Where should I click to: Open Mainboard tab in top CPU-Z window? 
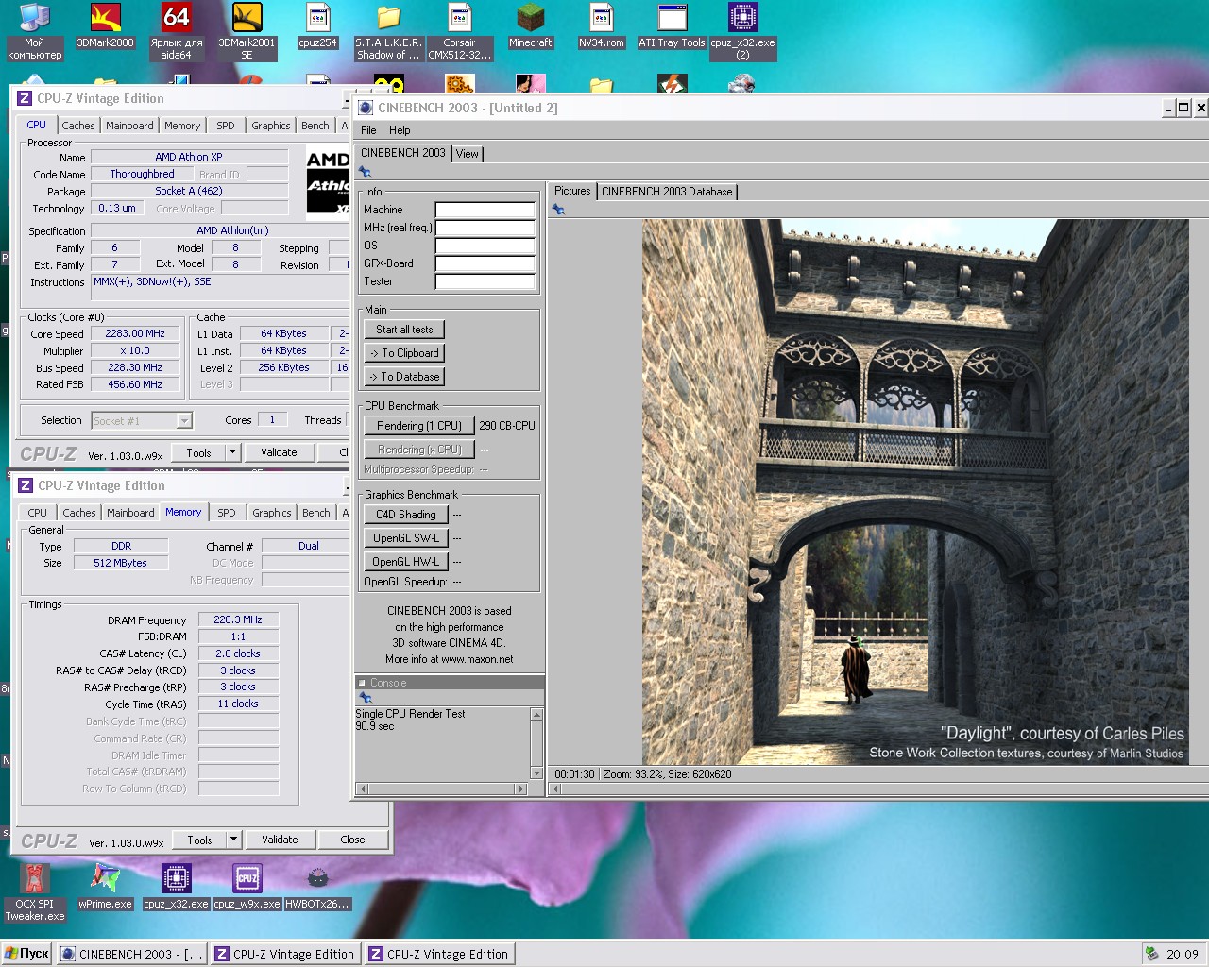click(129, 126)
